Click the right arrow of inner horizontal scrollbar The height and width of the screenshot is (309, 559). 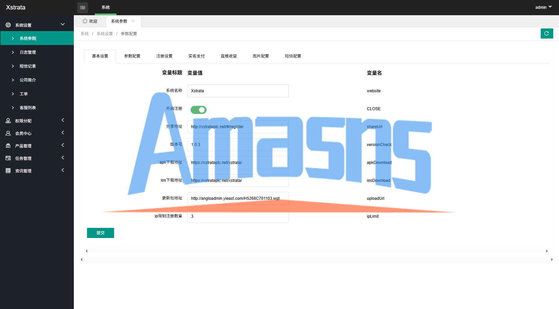coord(547,251)
